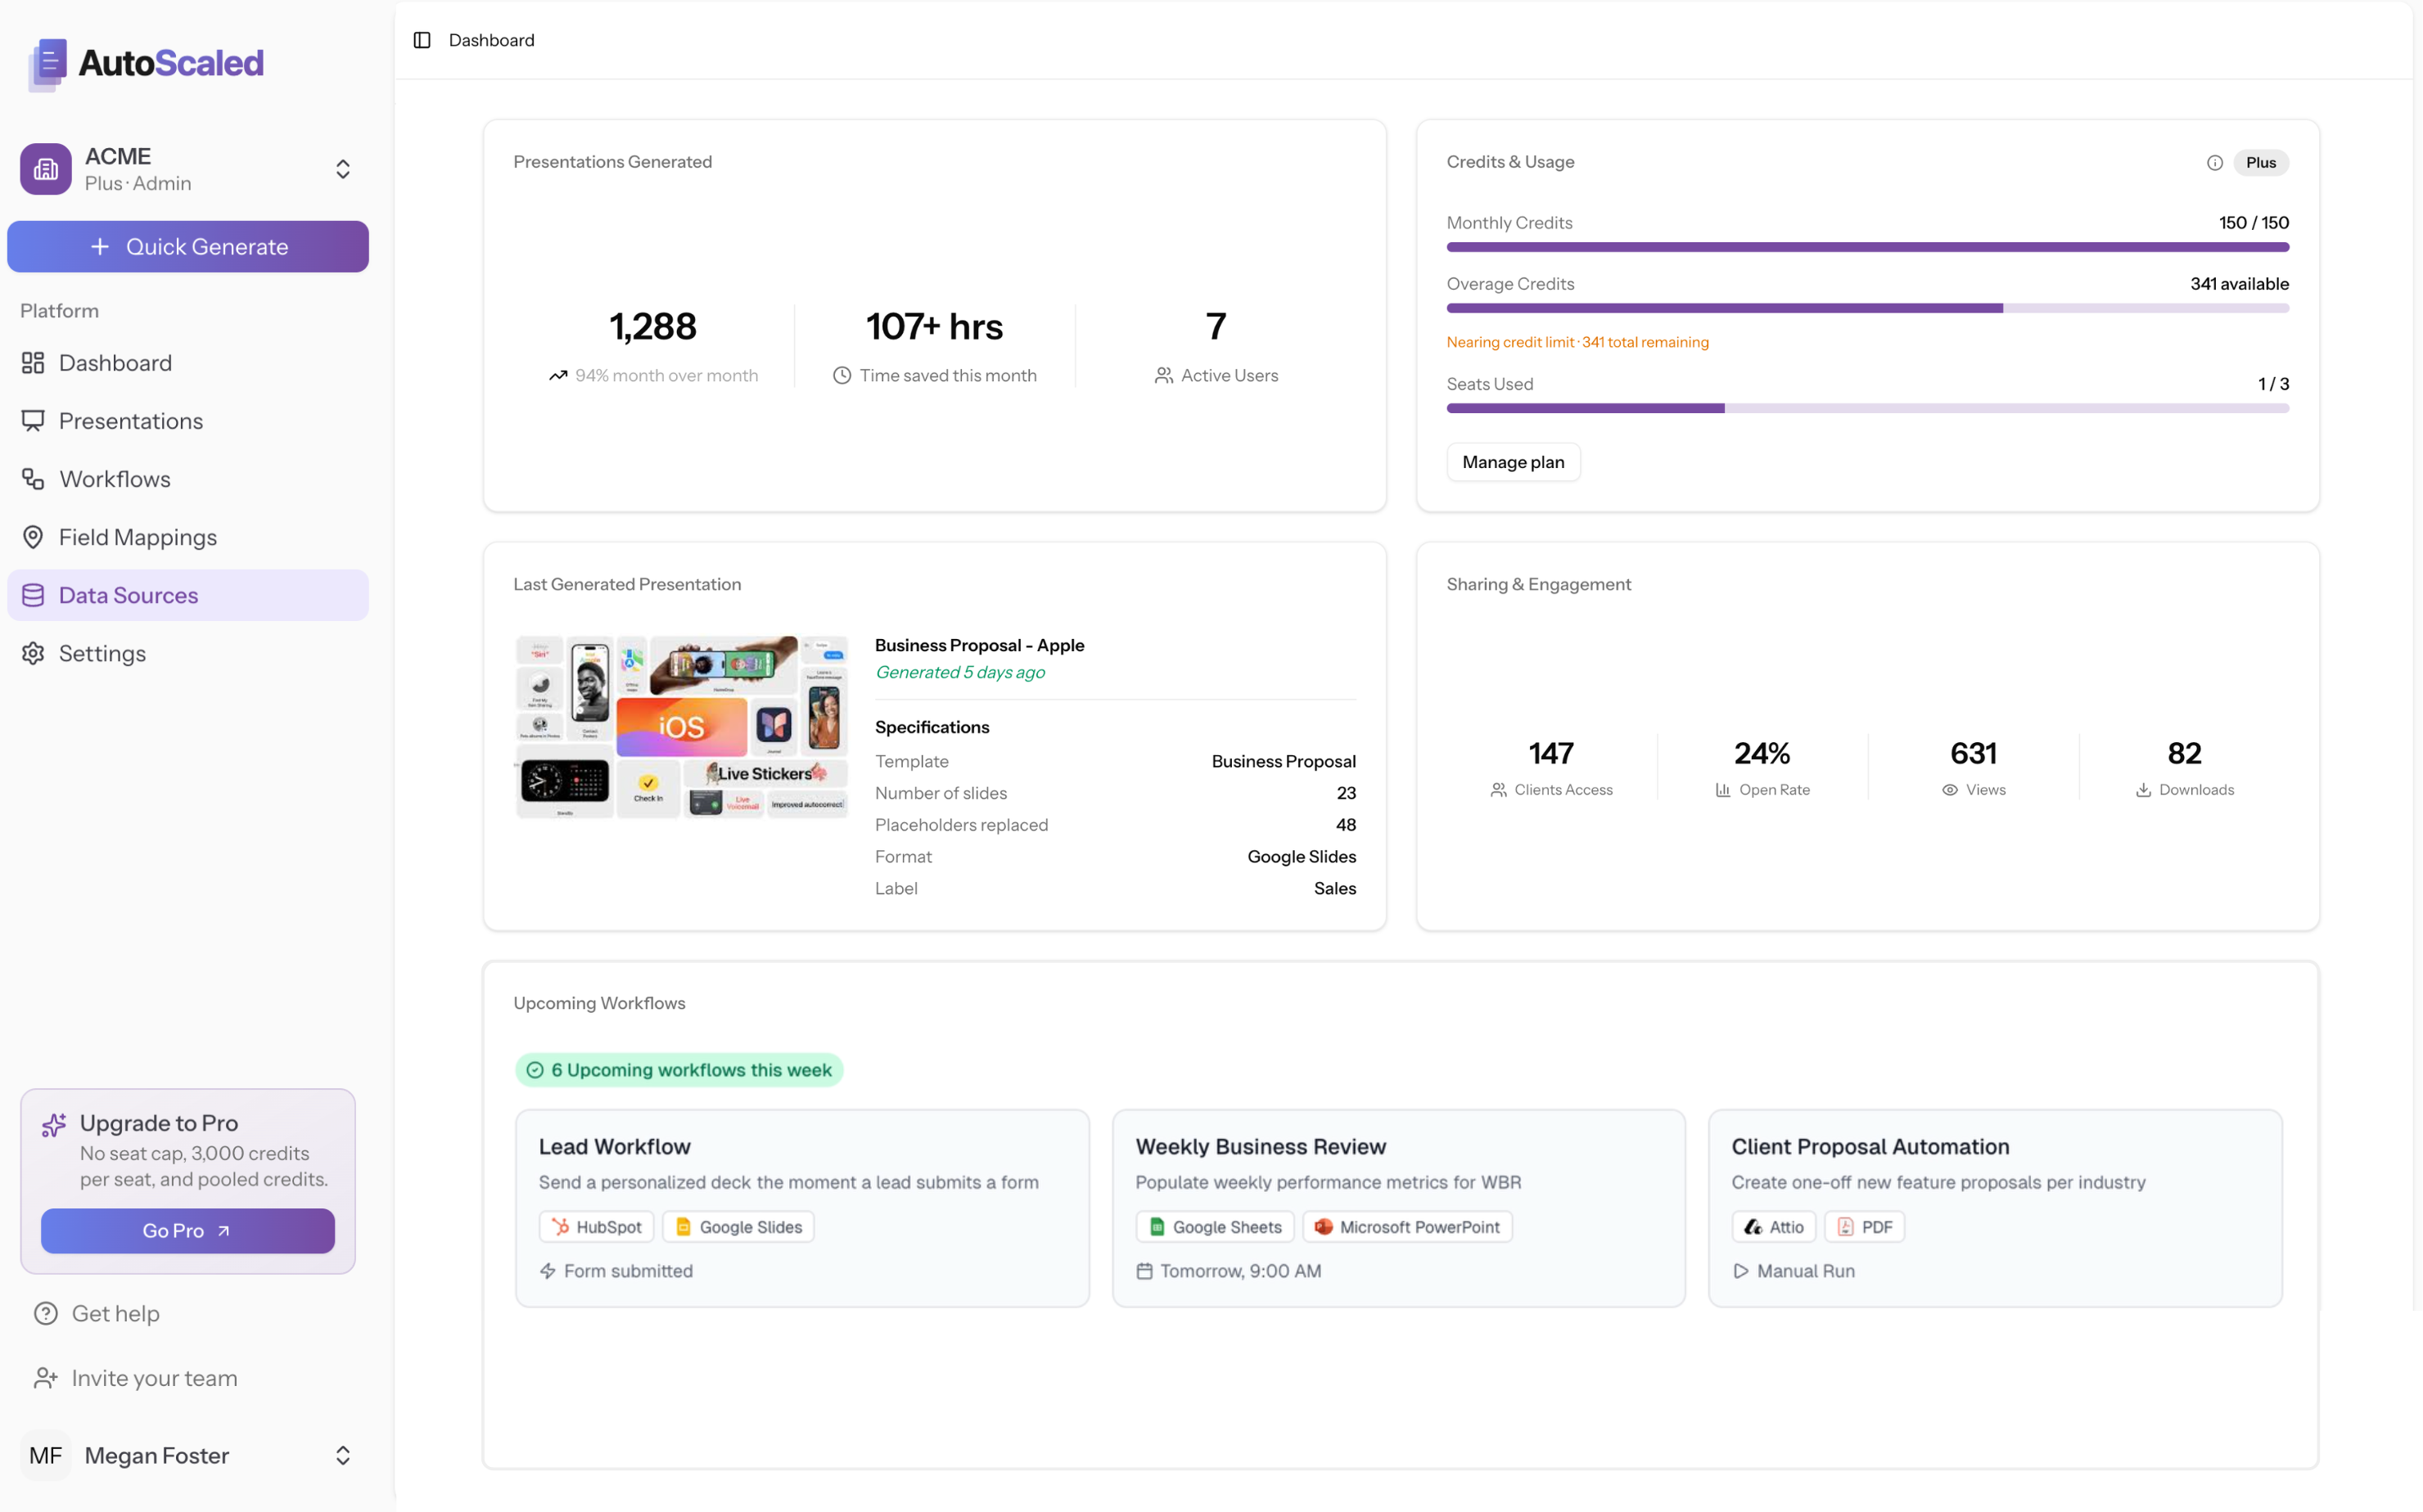Image resolution: width=2423 pixels, height=1512 pixels.
Task: Open the Workflows sidebar item
Action: click(x=188, y=479)
